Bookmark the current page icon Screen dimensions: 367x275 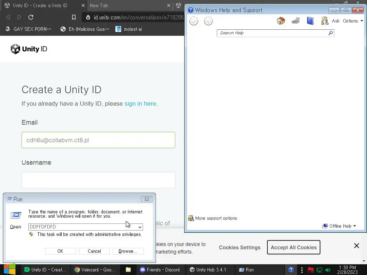point(74,17)
